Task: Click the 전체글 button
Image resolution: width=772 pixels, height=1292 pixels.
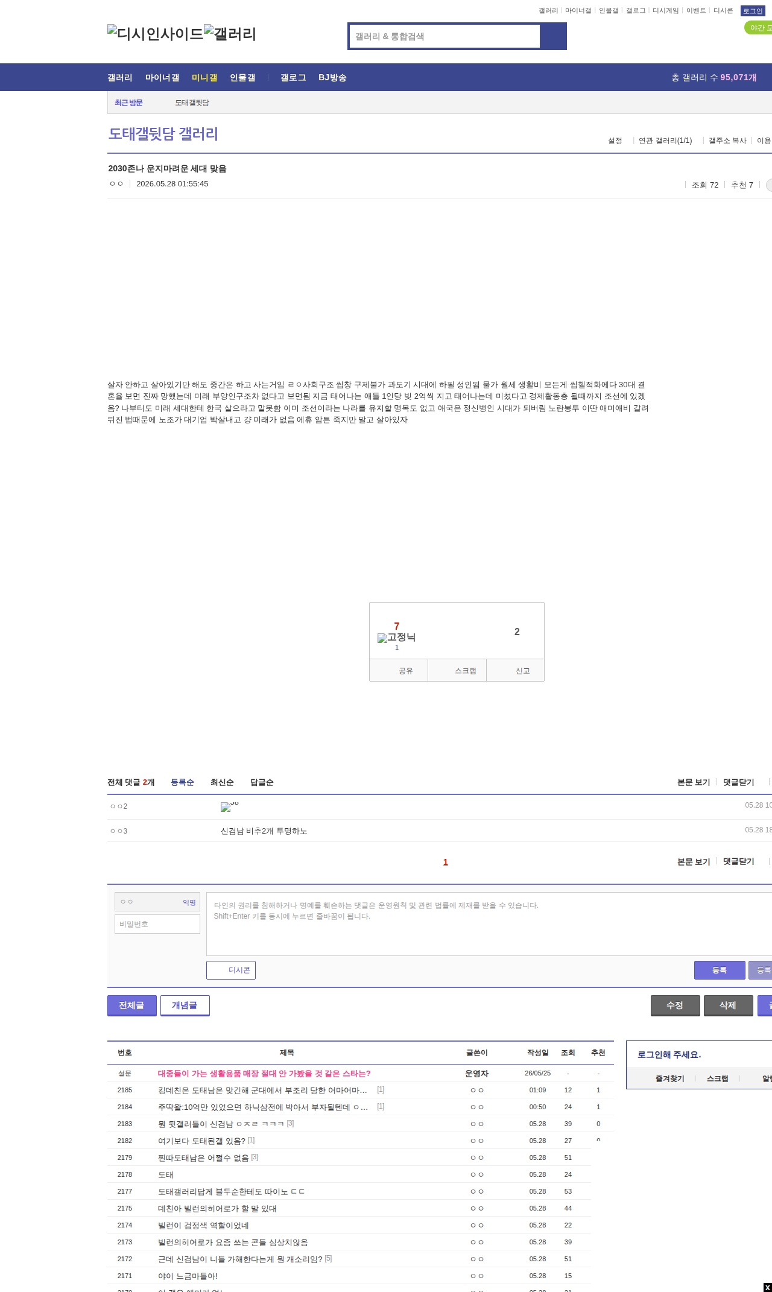Action: click(132, 1005)
